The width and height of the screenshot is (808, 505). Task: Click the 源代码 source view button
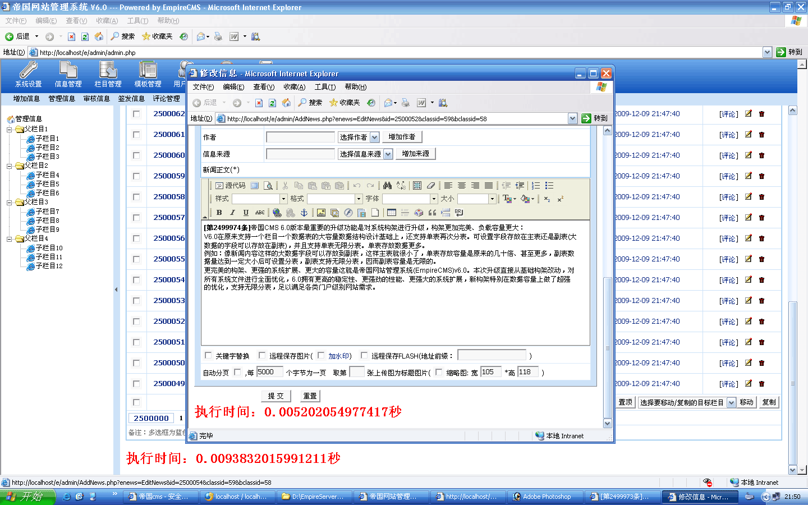(231, 186)
